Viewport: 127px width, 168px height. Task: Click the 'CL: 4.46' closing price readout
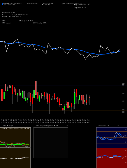tap(46, 5)
